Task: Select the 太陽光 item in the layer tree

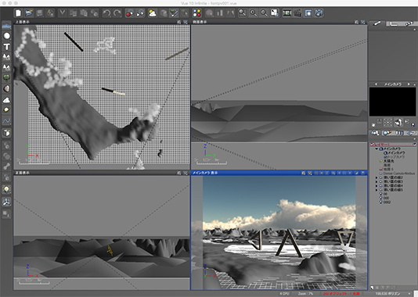Action: point(388,161)
